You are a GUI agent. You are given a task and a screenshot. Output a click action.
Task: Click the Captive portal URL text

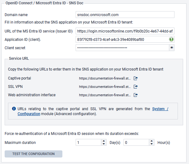tap(105, 79)
